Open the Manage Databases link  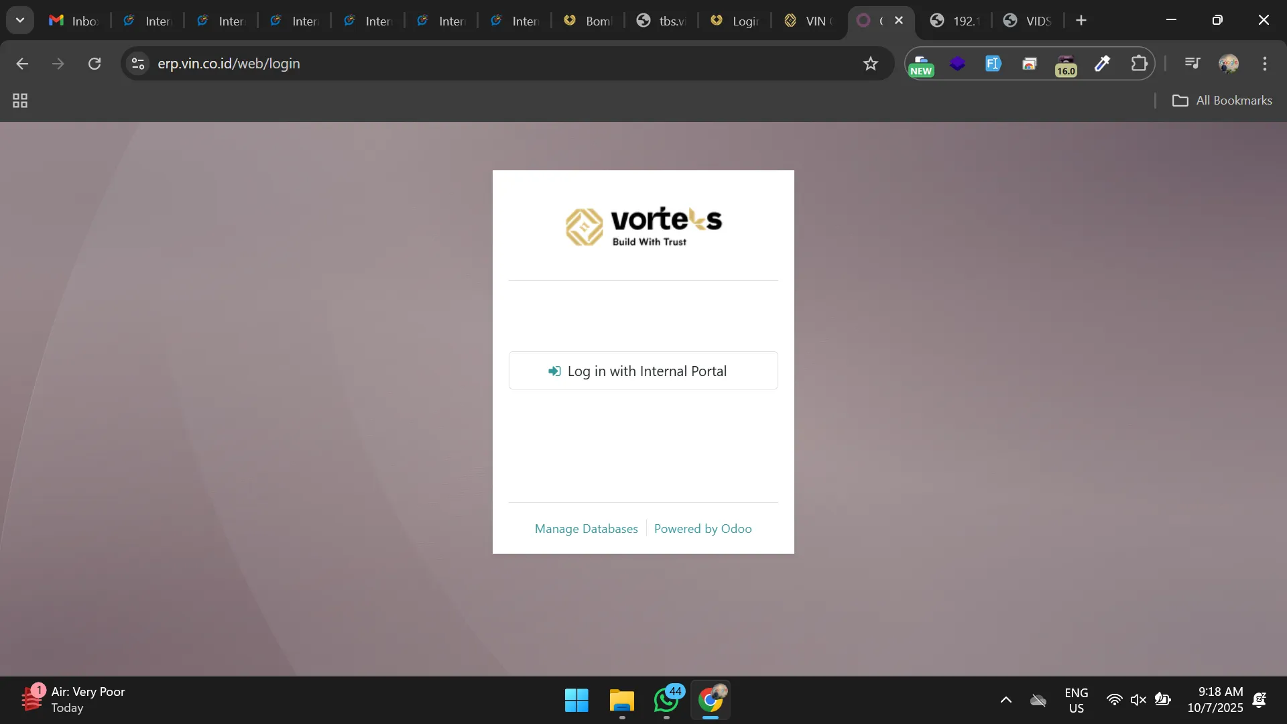click(586, 529)
